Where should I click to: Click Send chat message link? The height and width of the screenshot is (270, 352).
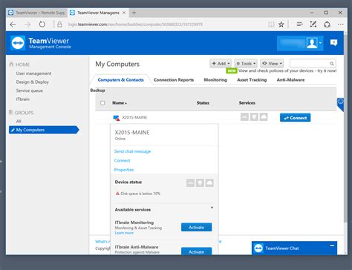(x=132, y=151)
